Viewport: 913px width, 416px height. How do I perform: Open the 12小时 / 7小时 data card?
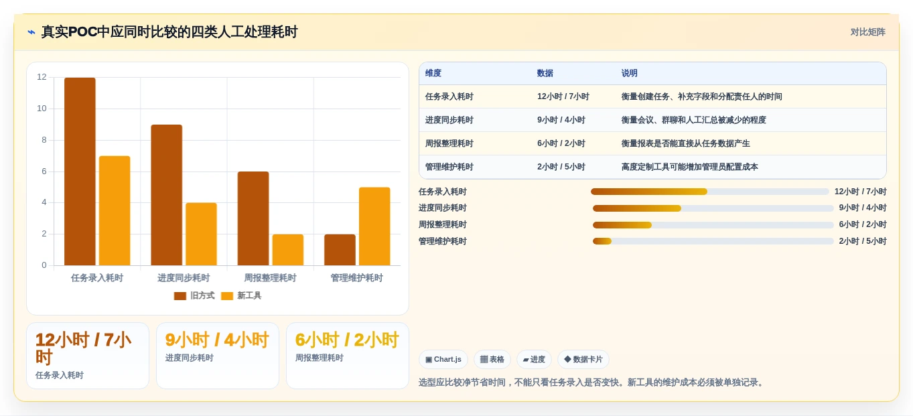(x=88, y=356)
